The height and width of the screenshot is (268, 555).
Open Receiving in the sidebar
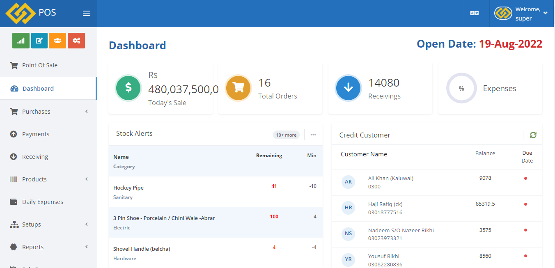tap(48, 157)
